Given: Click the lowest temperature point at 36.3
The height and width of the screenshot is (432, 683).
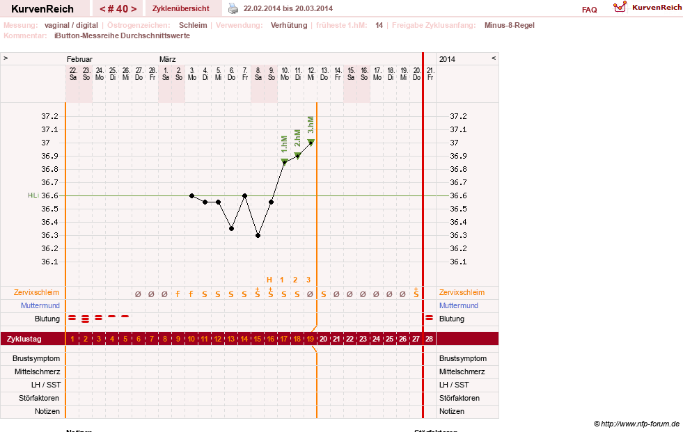Looking at the screenshot, I should point(258,235).
